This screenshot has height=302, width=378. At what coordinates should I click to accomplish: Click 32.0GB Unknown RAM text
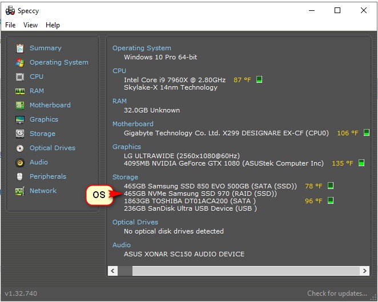tap(152, 110)
